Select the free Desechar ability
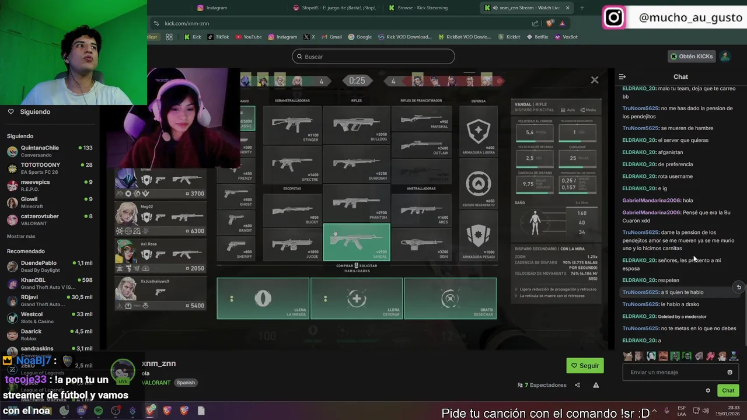Image resolution: width=747 pixels, height=420 pixels. click(x=450, y=298)
